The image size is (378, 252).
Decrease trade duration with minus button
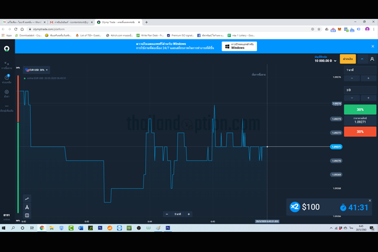[x=352, y=78]
